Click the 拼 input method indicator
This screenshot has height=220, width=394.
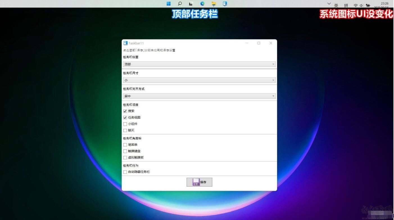click(x=346, y=5)
